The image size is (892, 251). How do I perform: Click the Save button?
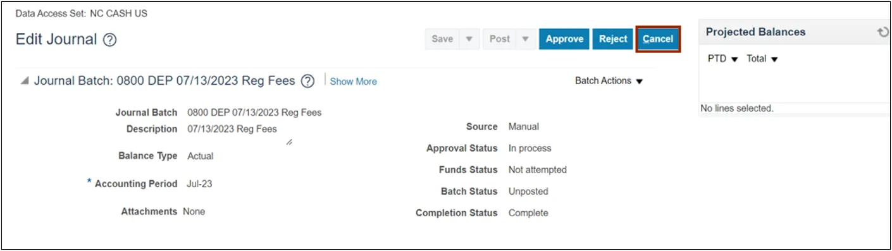442,39
